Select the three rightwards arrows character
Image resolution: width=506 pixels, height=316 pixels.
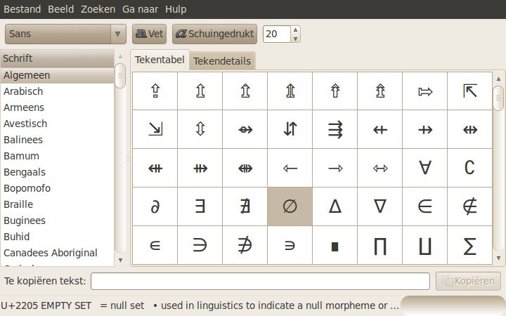(x=335, y=129)
